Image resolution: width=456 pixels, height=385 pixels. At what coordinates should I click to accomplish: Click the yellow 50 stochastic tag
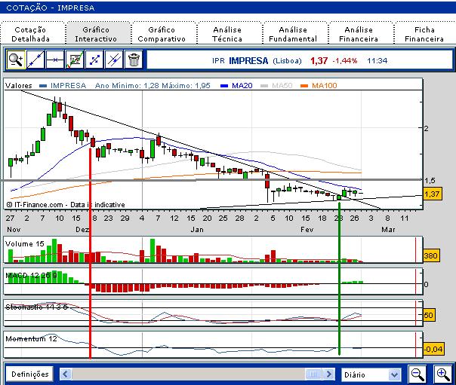428,315
